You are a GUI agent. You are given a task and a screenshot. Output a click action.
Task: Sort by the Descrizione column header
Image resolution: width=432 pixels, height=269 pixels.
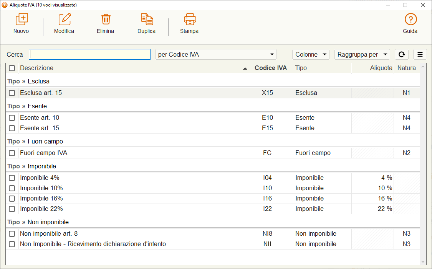(x=129, y=68)
